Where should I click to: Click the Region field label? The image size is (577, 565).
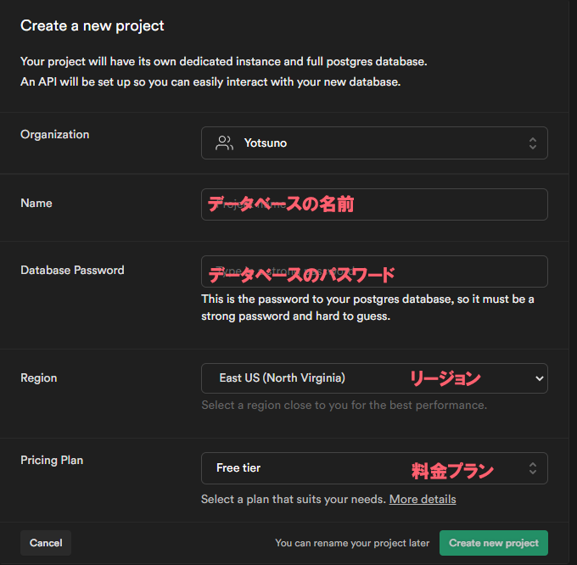pyautogui.click(x=38, y=378)
